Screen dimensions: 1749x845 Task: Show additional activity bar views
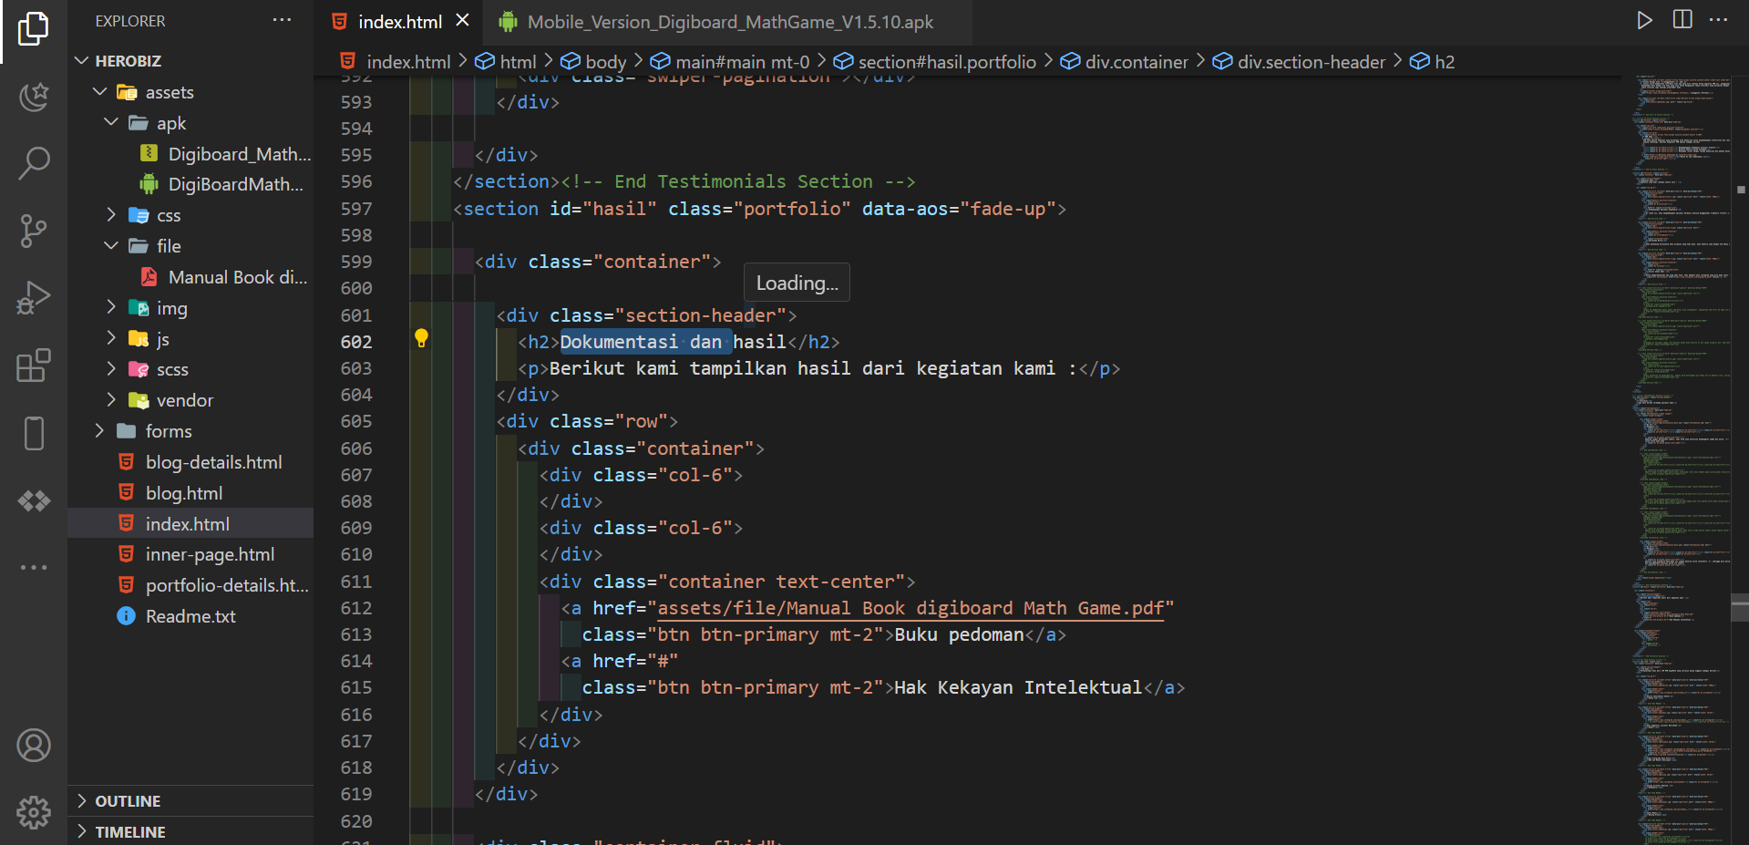[x=34, y=567]
